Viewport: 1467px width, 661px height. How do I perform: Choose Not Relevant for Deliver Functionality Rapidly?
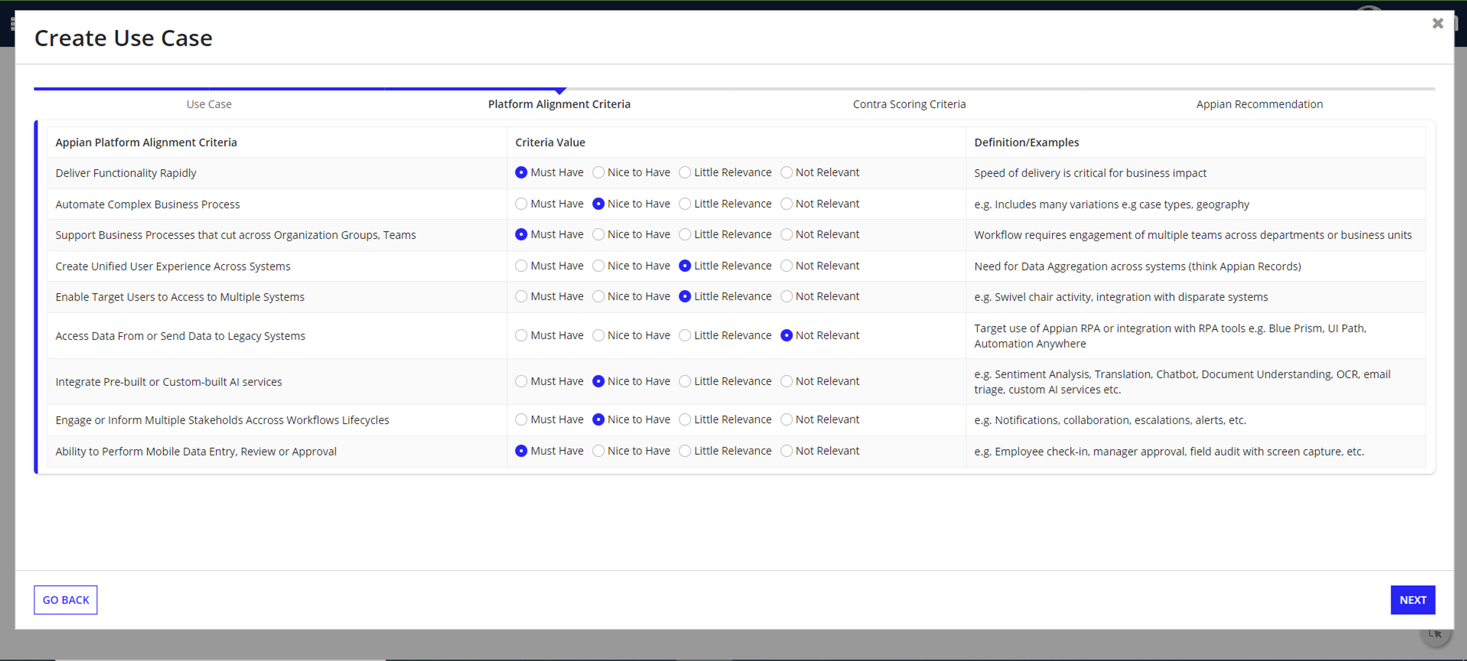786,172
